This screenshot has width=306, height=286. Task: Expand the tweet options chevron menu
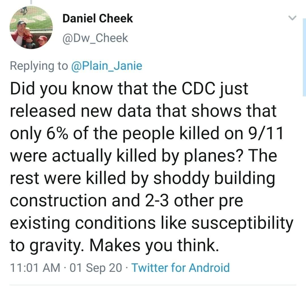[292, 18]
